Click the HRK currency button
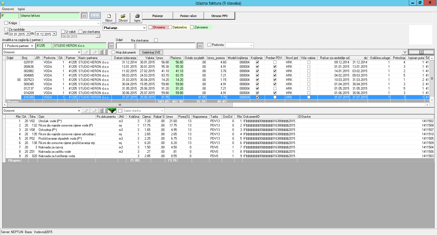This screenshot has height=235, width=437. tap(95, 15)
